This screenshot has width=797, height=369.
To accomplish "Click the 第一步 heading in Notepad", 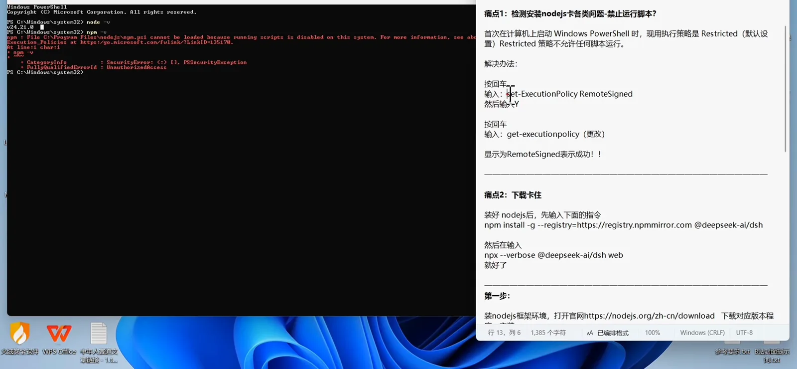I will [497, 296].
